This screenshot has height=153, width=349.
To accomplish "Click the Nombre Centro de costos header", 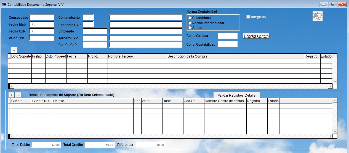I will (225, 101).
